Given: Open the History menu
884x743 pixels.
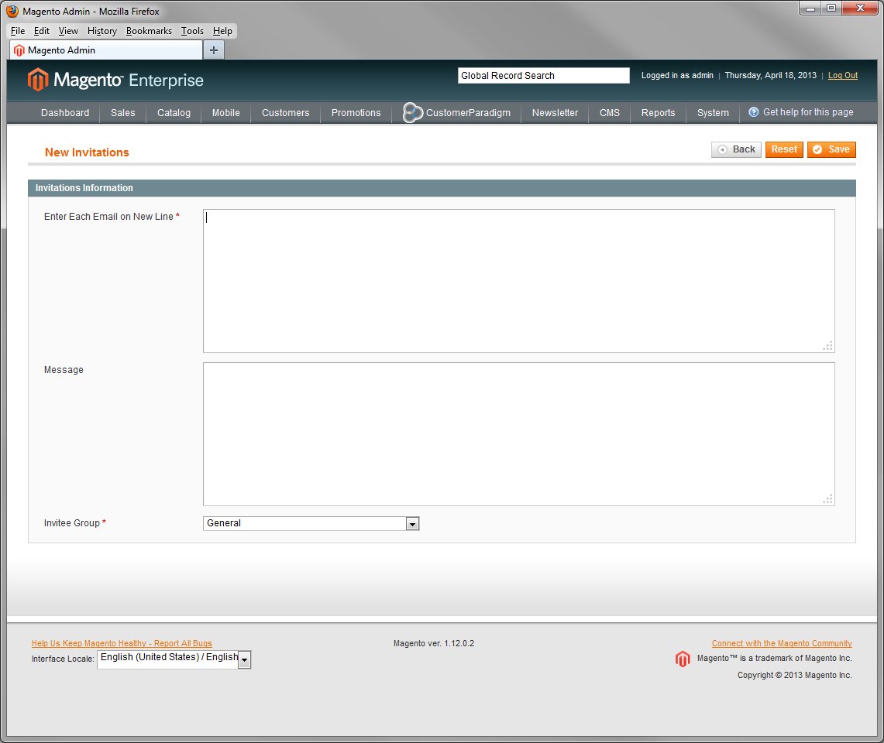Looking at the screenshot, I should pos(102,31).
